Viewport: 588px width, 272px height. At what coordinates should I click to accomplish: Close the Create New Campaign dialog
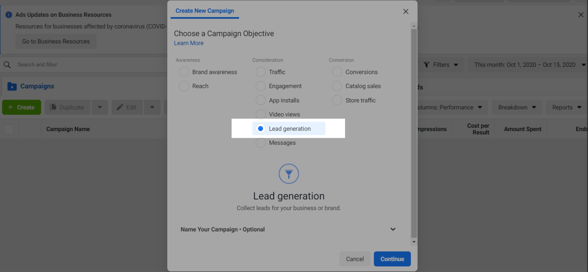pyautogui.click(x=405, y=12)
